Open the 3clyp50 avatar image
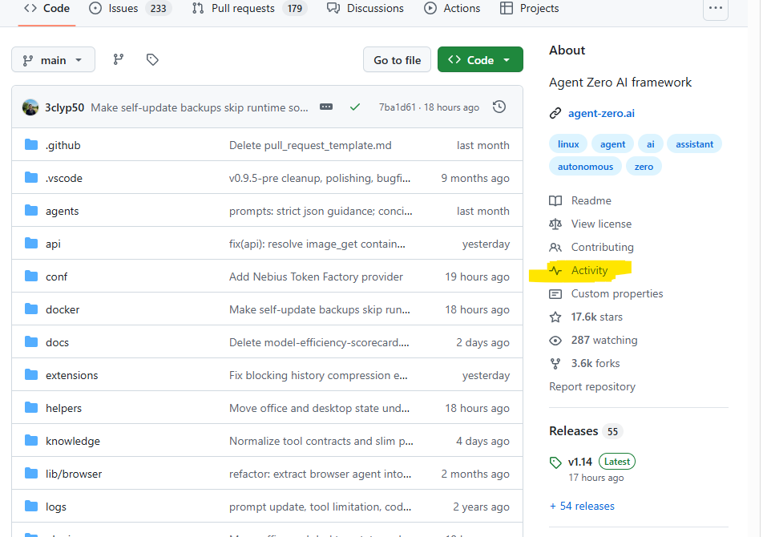 coord(30,107)
